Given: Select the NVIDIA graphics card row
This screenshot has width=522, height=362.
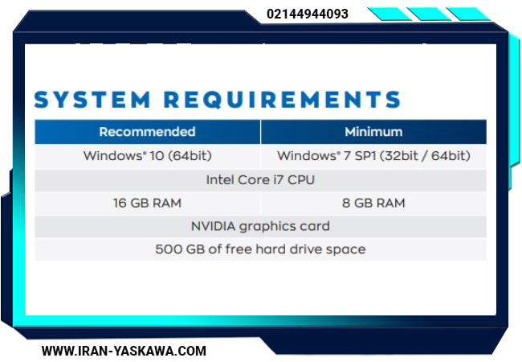Looking at the screenshot, I should pyautogui.click(x=260, y=226).
